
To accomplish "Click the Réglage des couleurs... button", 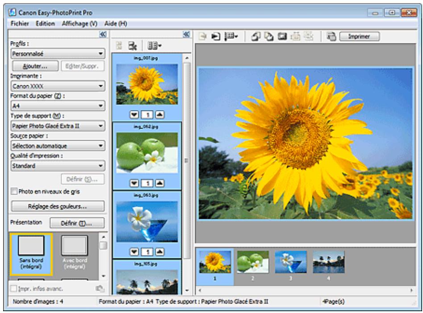I will coord(58,206).
